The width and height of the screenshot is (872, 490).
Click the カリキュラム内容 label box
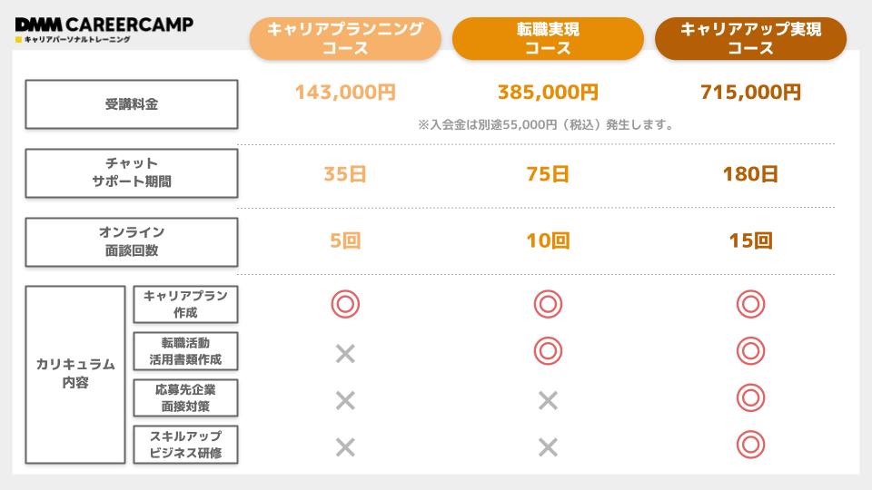(x=75, y=375)
